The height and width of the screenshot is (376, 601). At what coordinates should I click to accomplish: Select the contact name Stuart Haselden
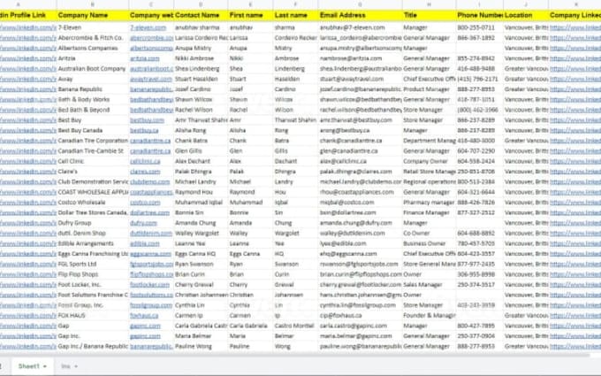point(201,79)
